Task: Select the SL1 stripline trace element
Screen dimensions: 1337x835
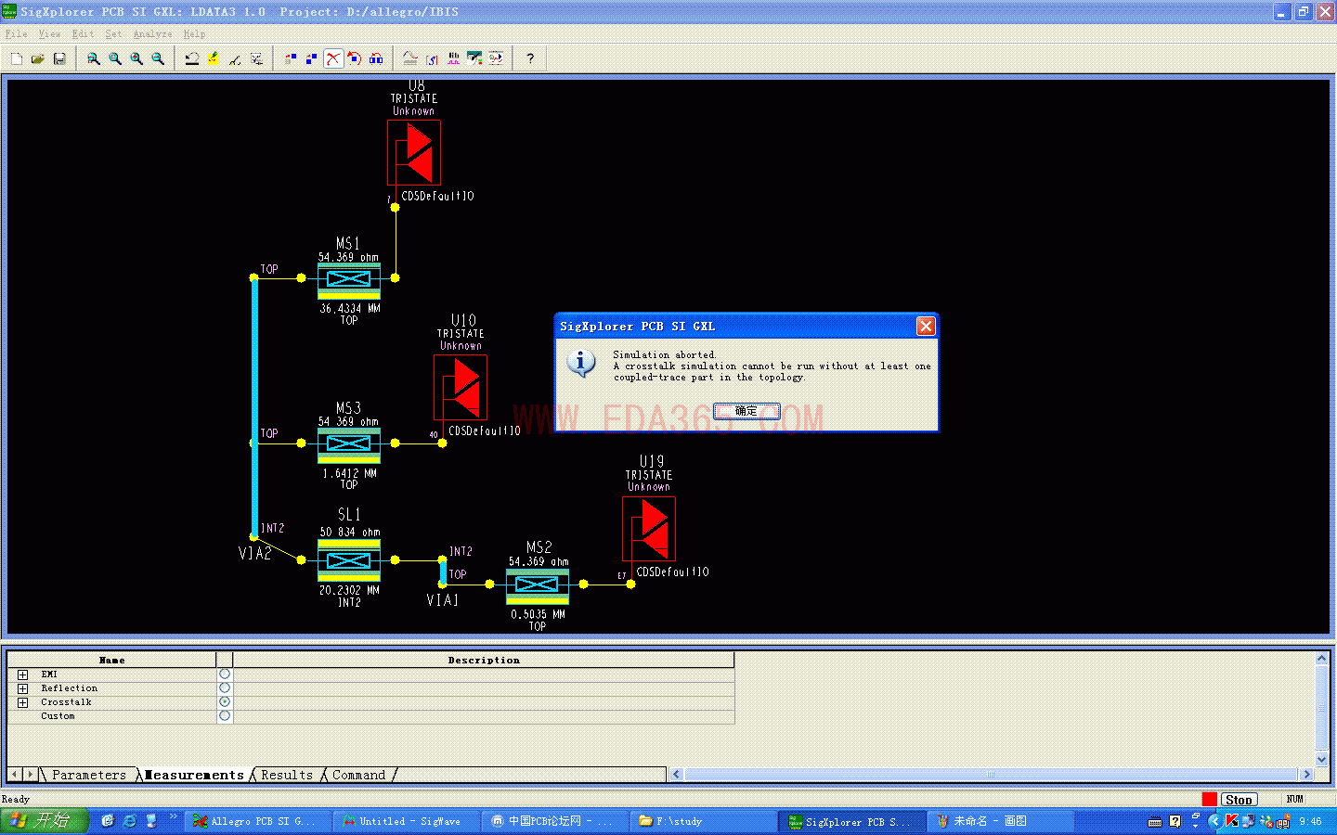Action: pyautogui.click(x=349, y=560)
